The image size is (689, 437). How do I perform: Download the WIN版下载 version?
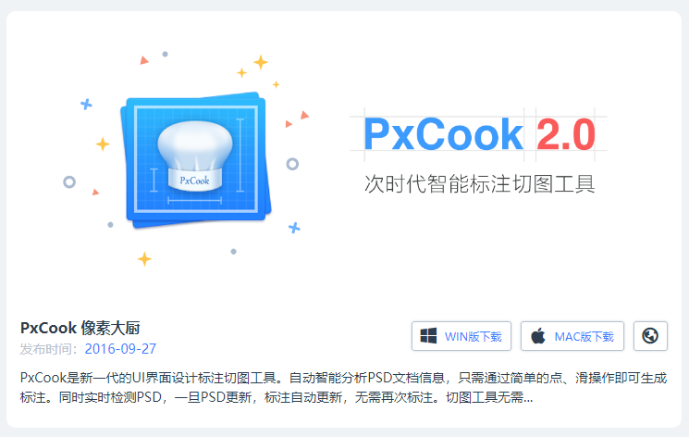[x=461, y=336]
